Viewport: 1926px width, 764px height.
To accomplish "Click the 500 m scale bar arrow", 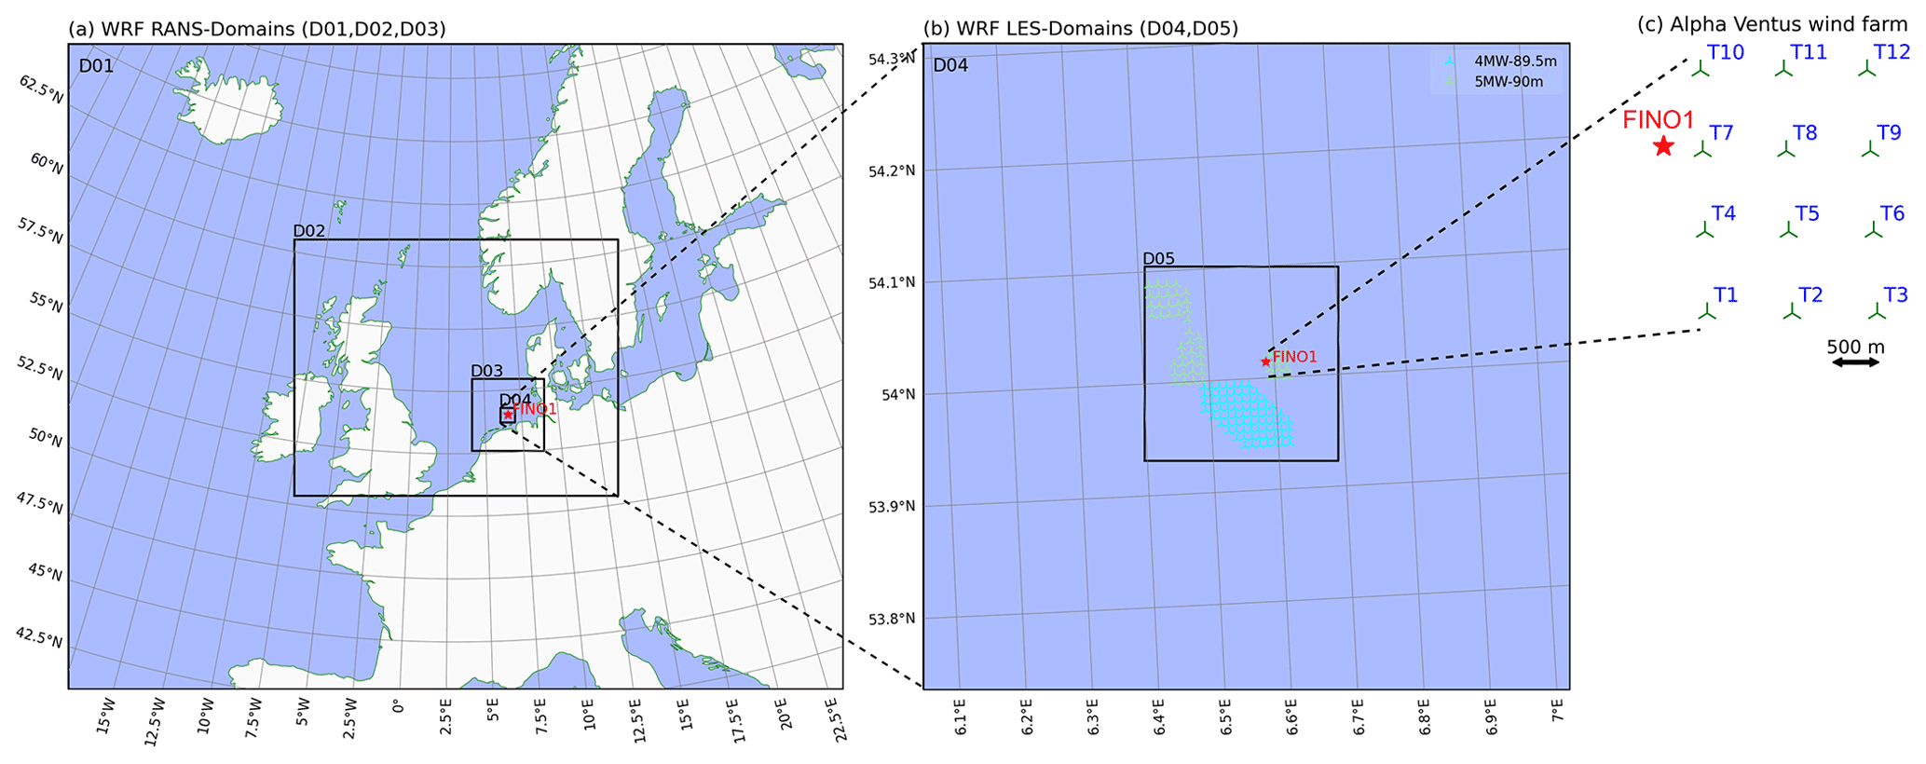I will click(x=1854, y=362).
